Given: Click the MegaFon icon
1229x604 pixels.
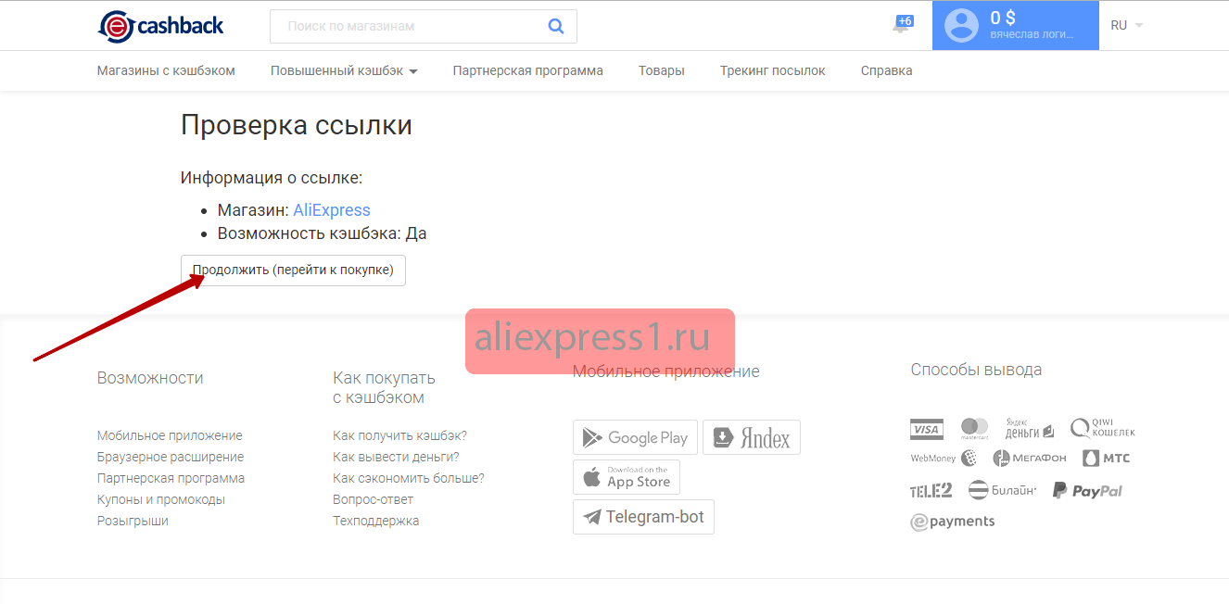Looking at the screenshot, I should [1030, 458].
